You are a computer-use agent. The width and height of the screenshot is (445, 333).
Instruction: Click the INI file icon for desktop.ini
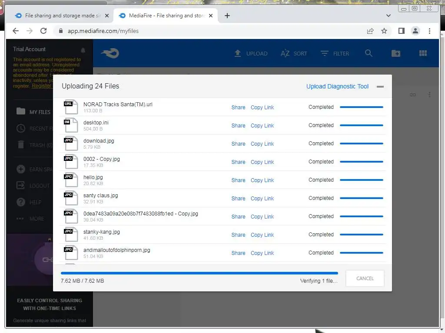pyautogui.click(x=71, y=125)
